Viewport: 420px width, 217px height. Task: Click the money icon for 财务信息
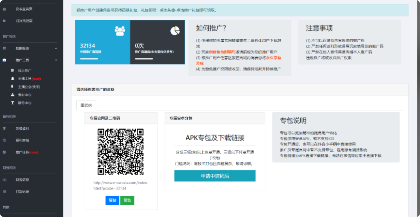(x=4, y=180)
